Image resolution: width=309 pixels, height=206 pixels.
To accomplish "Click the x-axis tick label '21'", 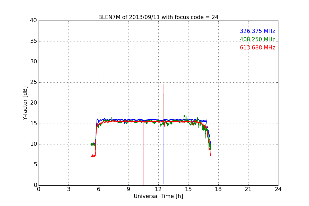I will click(x=248, y=189).
